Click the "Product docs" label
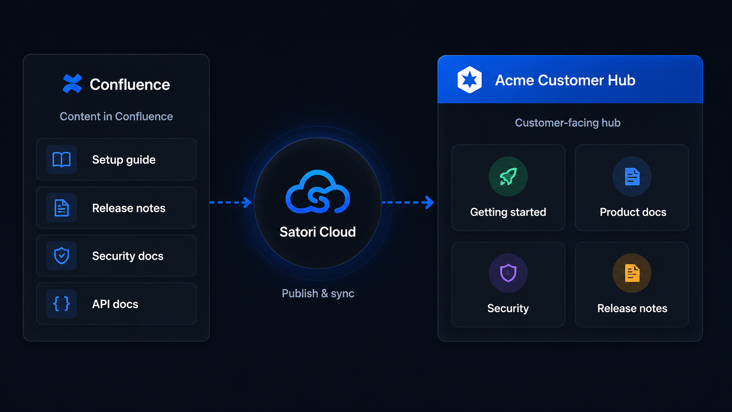Image resolution: width=732 pixels, height=412 pixels. tap(633, 212)
